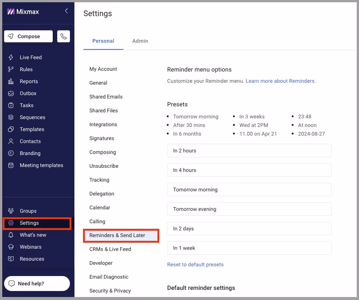This screenshot has height=300, width=359.
Task: Open CRMs & Live Feed settings
Action: [110, 249]
